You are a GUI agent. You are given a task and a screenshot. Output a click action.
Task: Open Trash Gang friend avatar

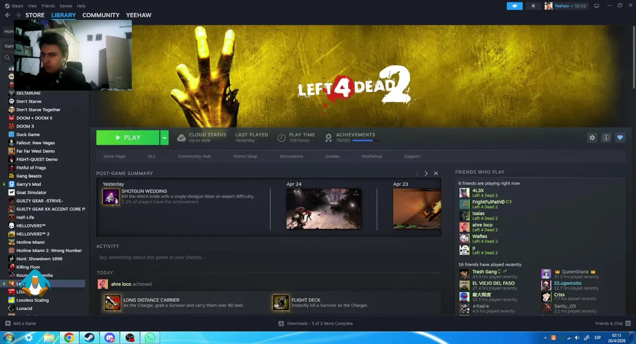click(x=464, y=274)
